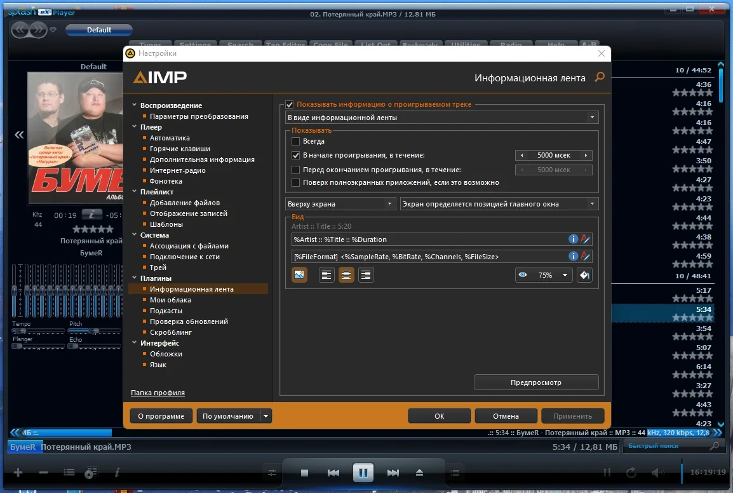This screenshot has width=733, height=493.
Task: Enable 'Поверх полноэкранных приложений' checkbox
Action: [295, 182]
